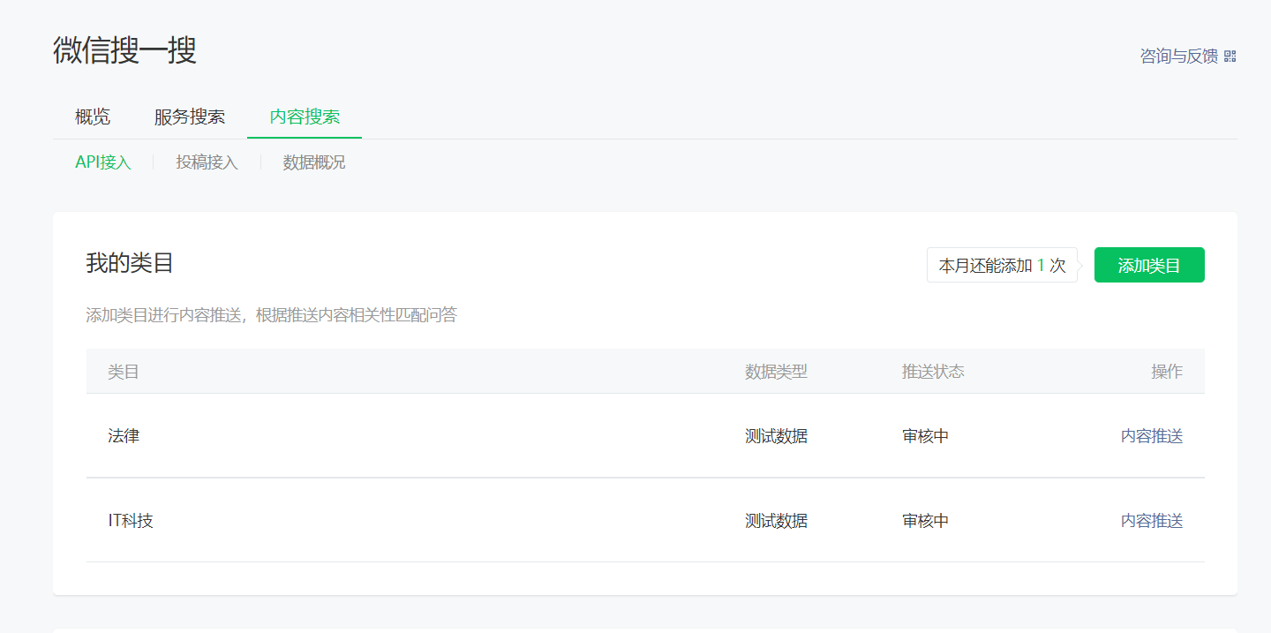Click 内容推送 in the IT科技 row
Screen dimensions: 1271x633
pos(1152,520)
